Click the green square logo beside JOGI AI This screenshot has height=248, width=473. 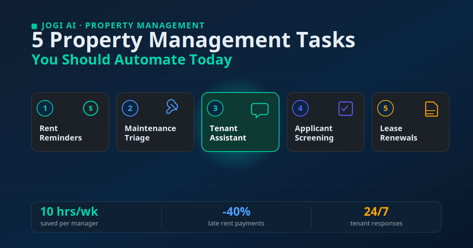(34, 26)
